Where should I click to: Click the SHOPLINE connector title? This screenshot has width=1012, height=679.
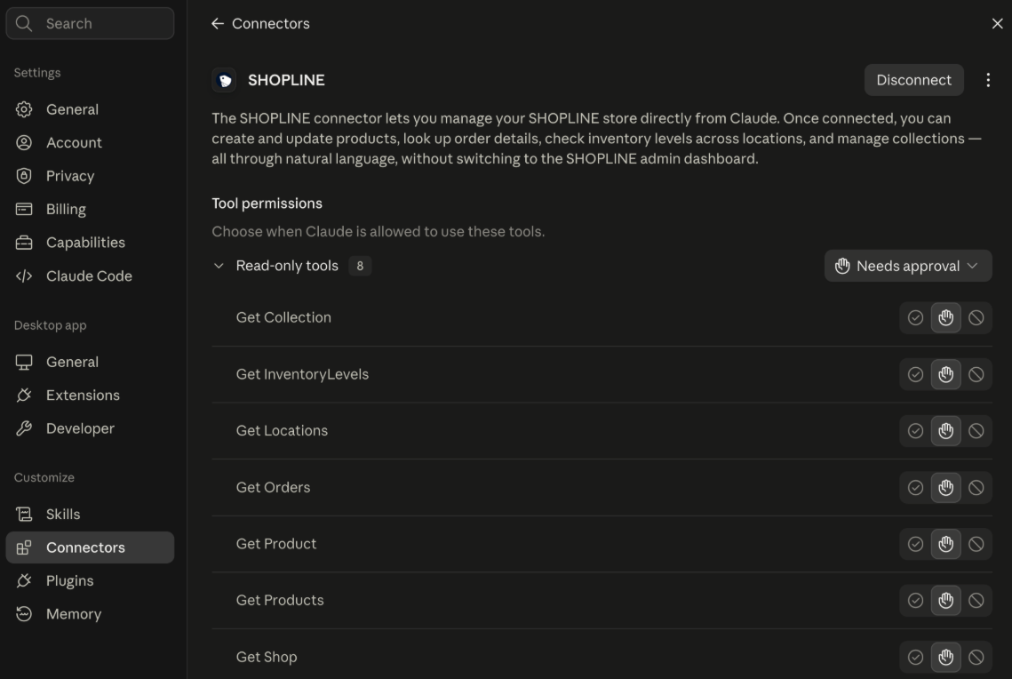click(x=286, y=80)
